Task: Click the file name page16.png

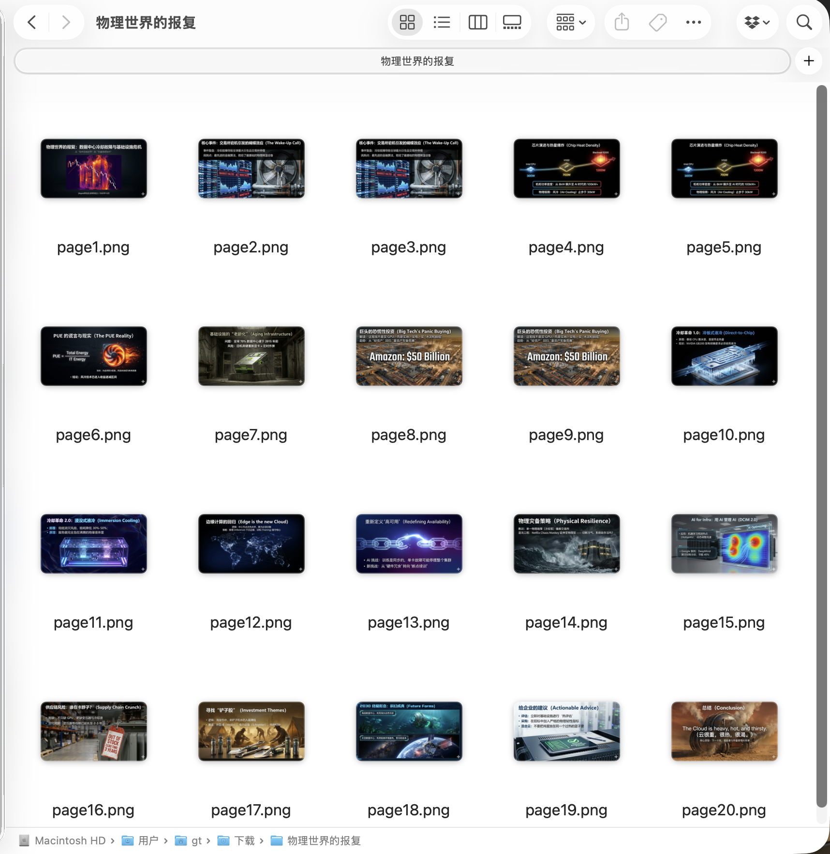Action: pyautogui.click(x=93, y=810)
